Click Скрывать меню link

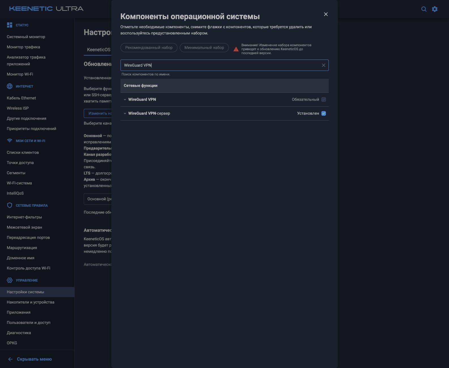pos(34,359)
